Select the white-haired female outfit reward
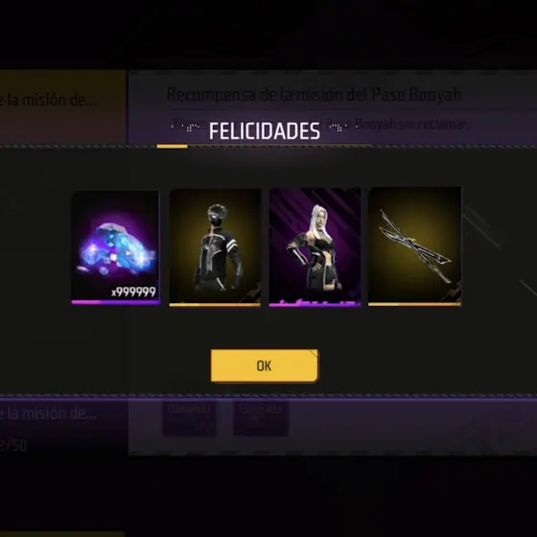Screen dimensions: 537x537 click(315, 246)
